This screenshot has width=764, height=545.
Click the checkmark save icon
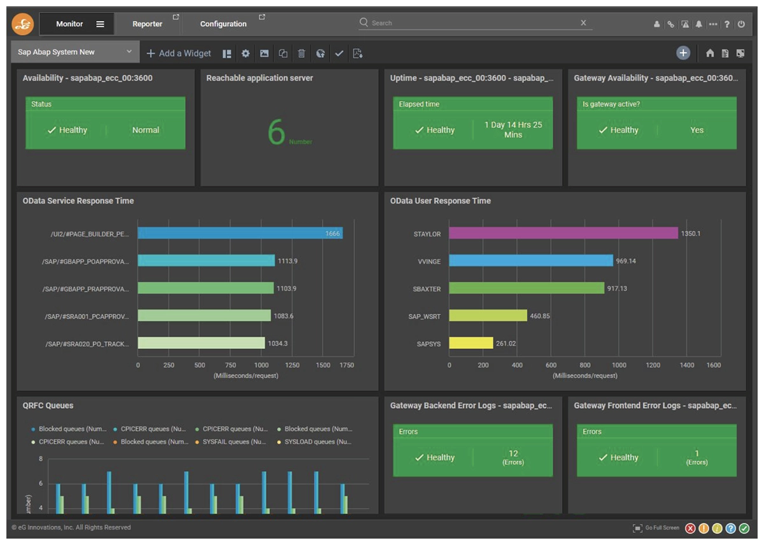pyautogui.click(x=339, y=53)
